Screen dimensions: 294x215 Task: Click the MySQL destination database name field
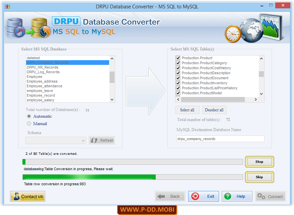220,139
